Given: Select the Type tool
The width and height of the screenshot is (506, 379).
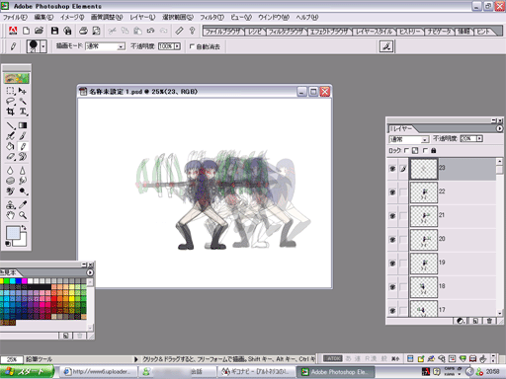Looking at the screenshot, I should (x=23, y=112).
